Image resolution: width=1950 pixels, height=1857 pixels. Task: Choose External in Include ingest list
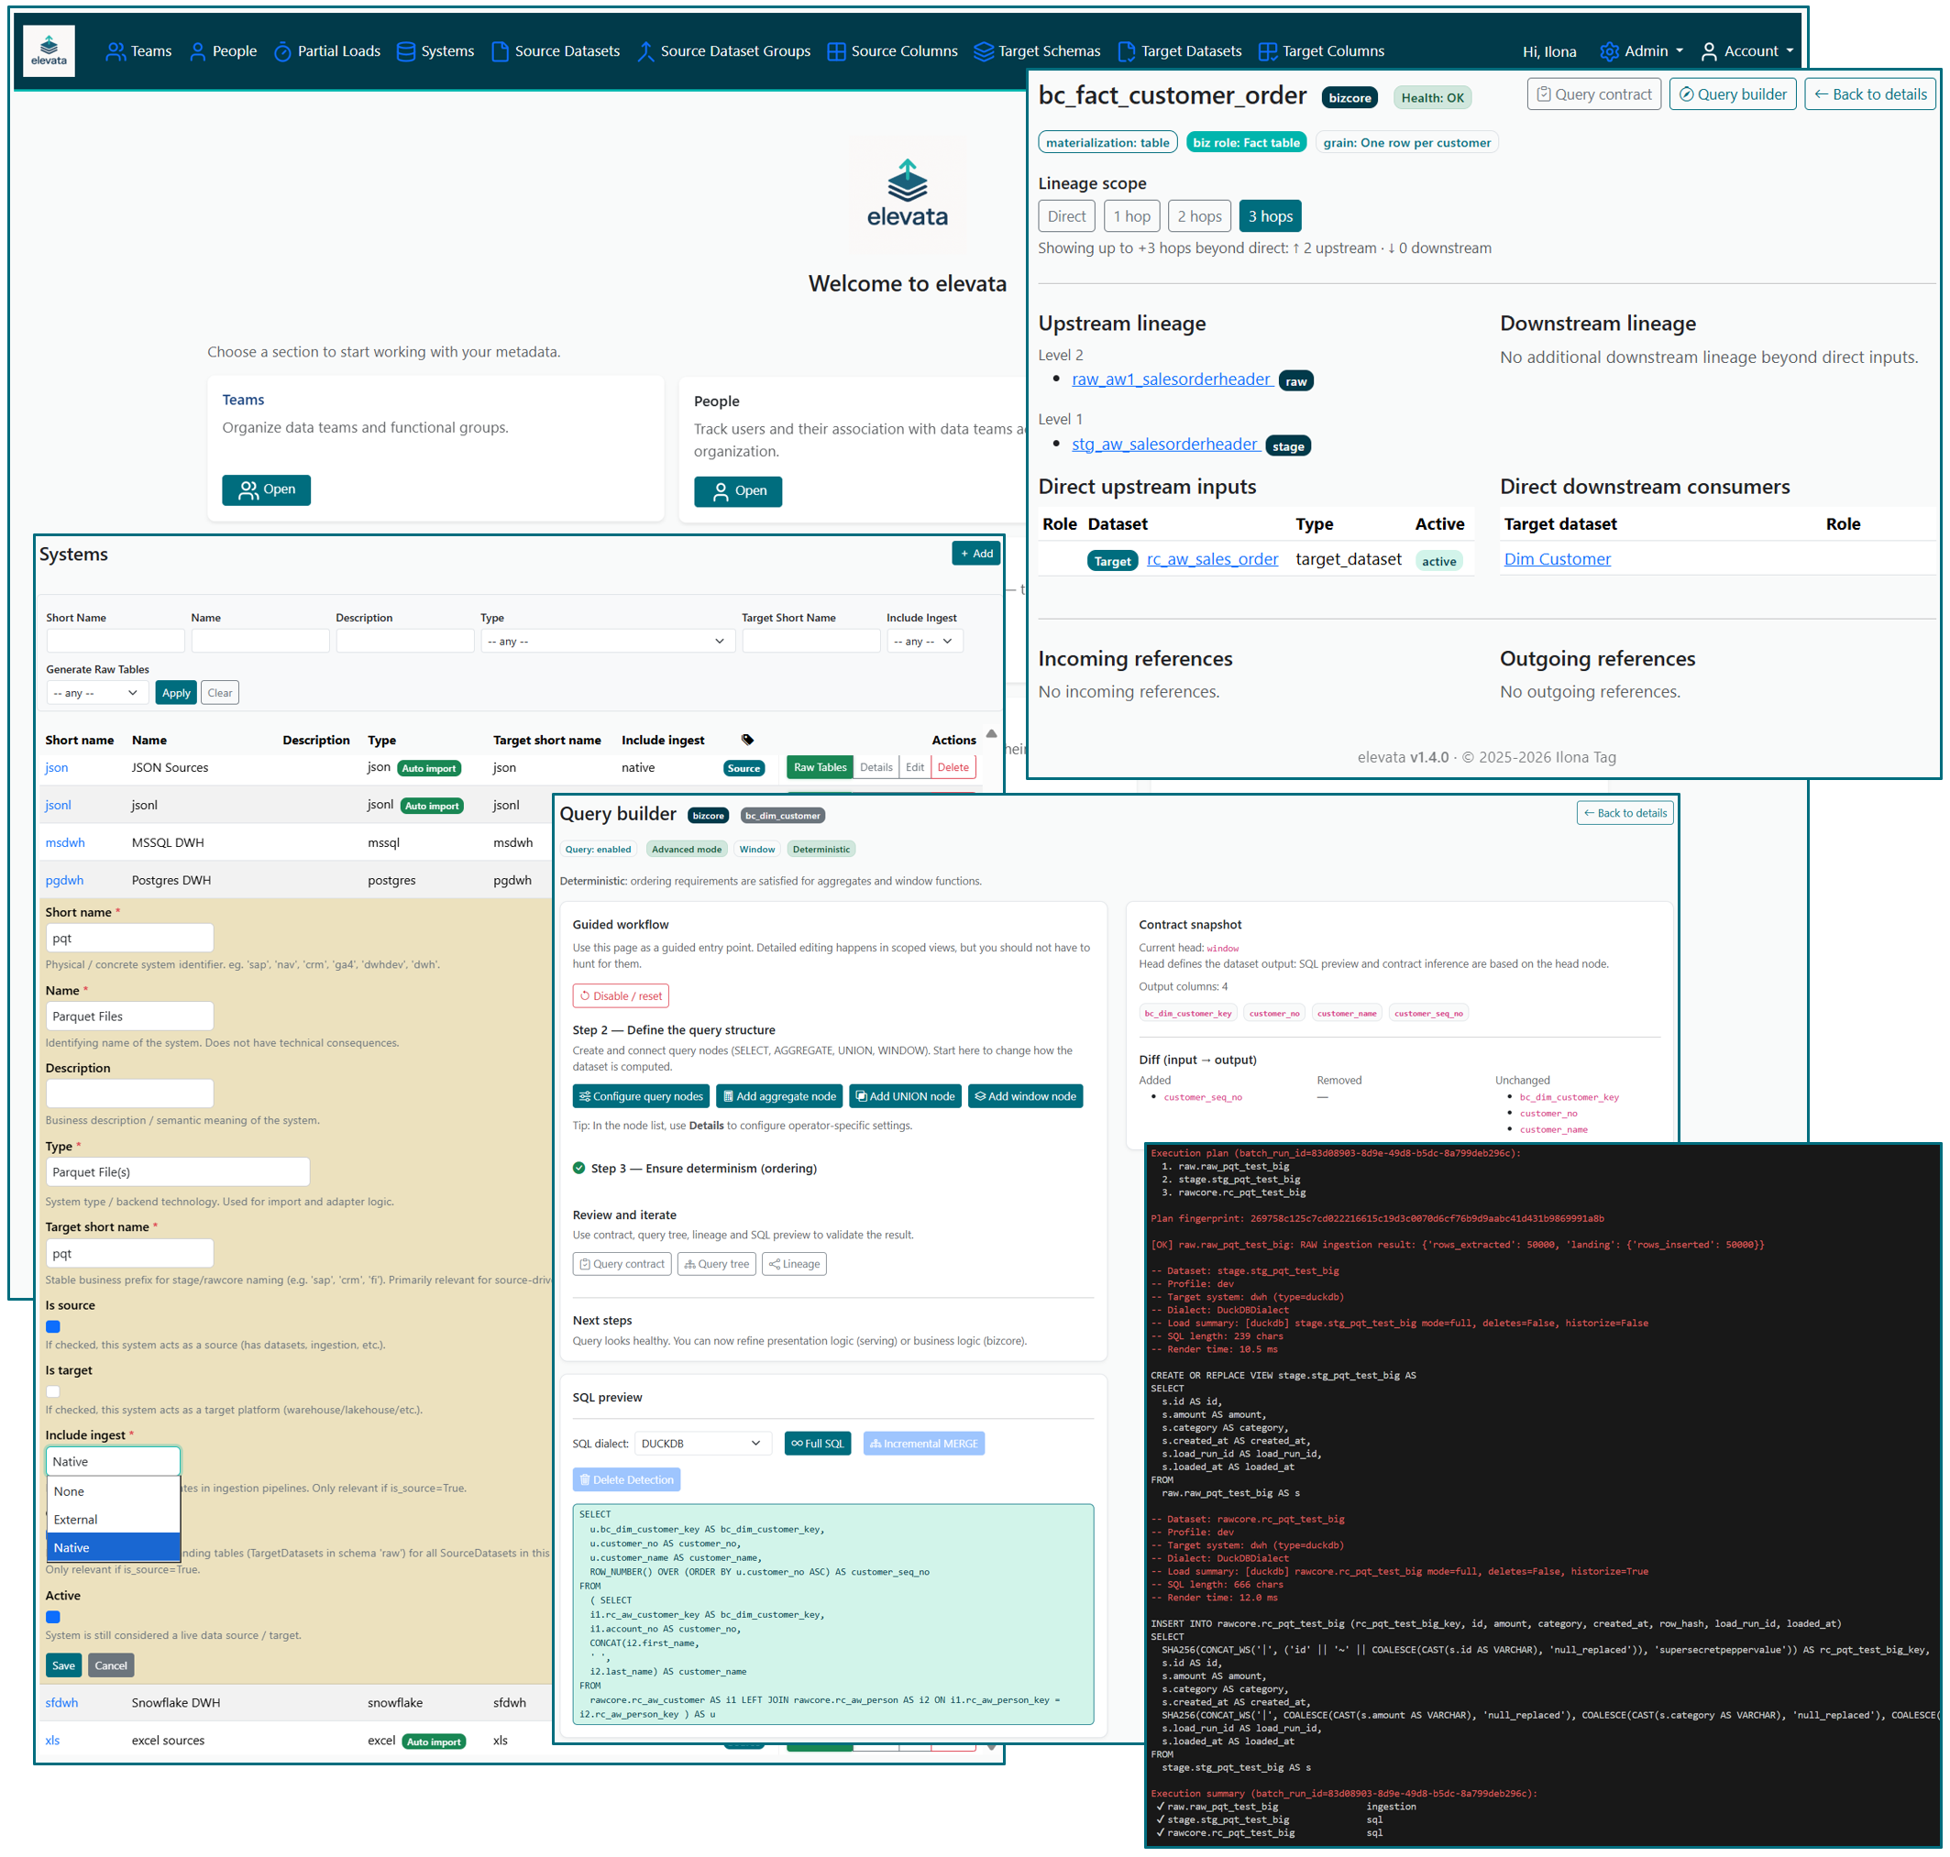point(76,1520)
